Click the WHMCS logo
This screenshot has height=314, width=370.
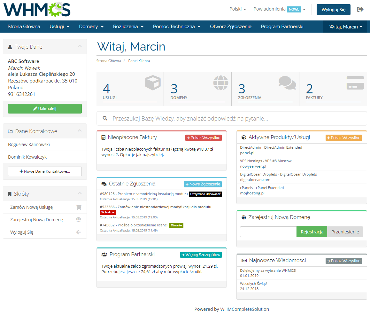37,10
